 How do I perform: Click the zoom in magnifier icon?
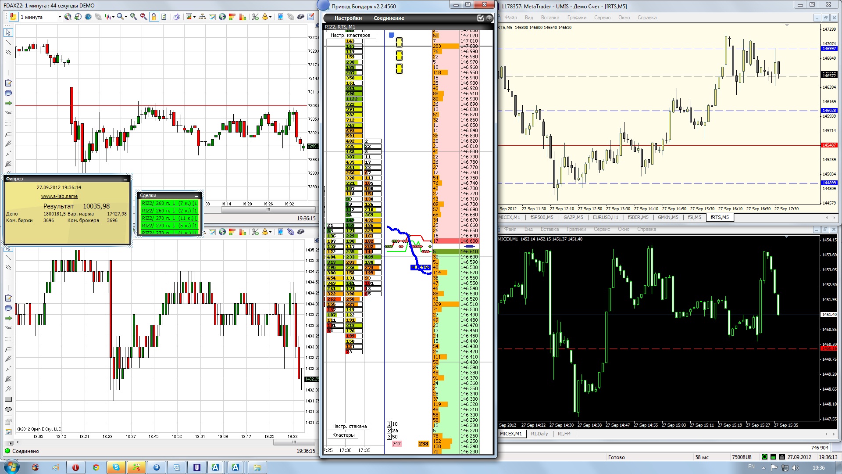[x=133, y=17]
